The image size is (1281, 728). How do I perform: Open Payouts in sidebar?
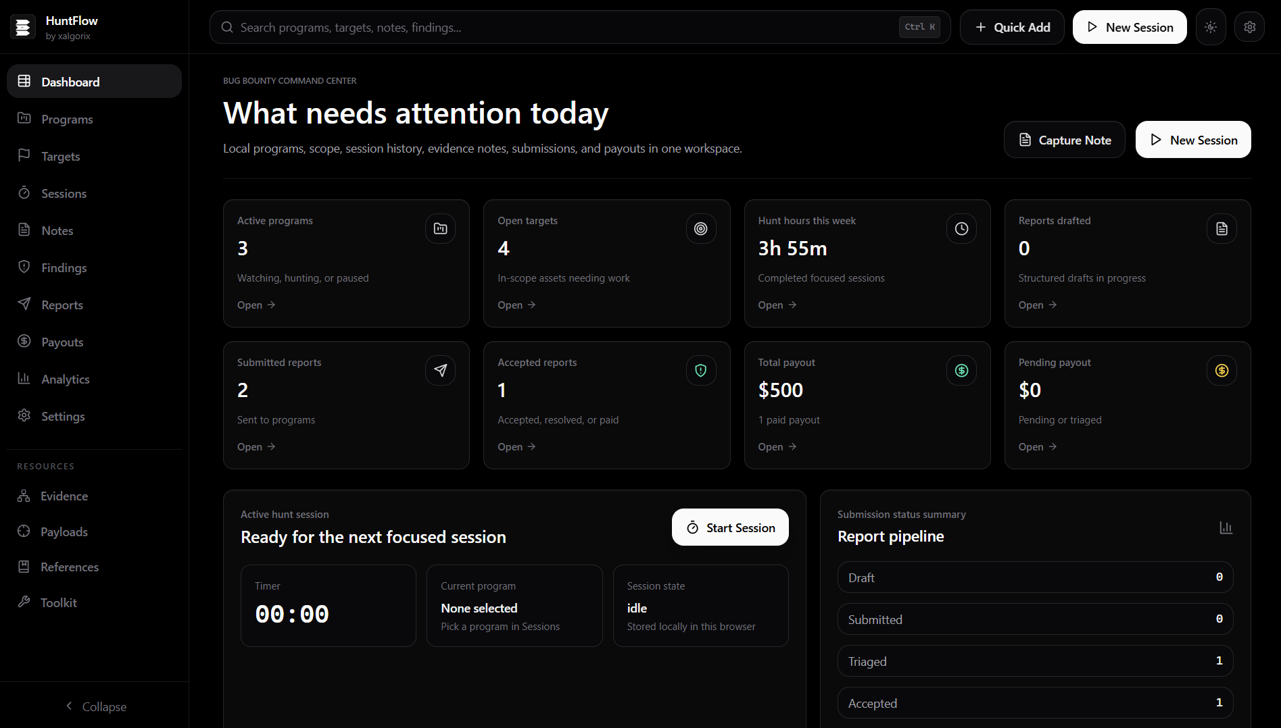(94, 342)
